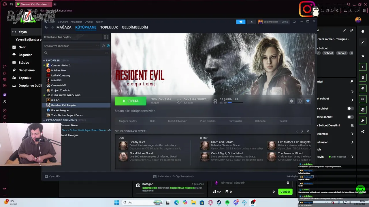The width and height of the screenshot is (369, 207).
Task: Click the Kick info icon in right sidebar
Action: point(363,31)
